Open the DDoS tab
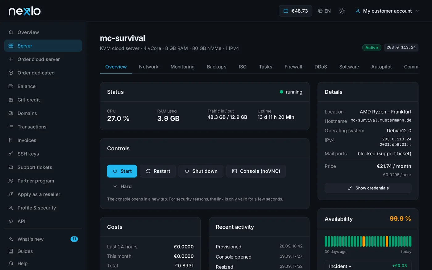This screenshot has height=270, width=432. click(321, 67)
